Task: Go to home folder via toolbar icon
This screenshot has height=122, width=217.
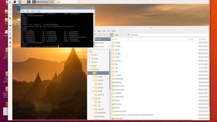Action: [117, 35]
